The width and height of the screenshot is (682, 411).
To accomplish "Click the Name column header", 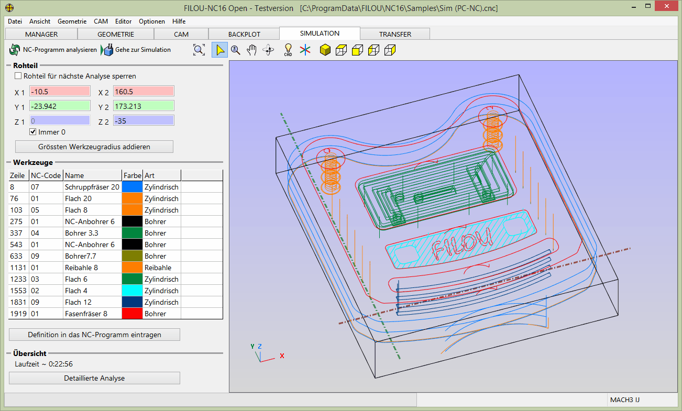I will pyautogui.click(x=92, y=175).
